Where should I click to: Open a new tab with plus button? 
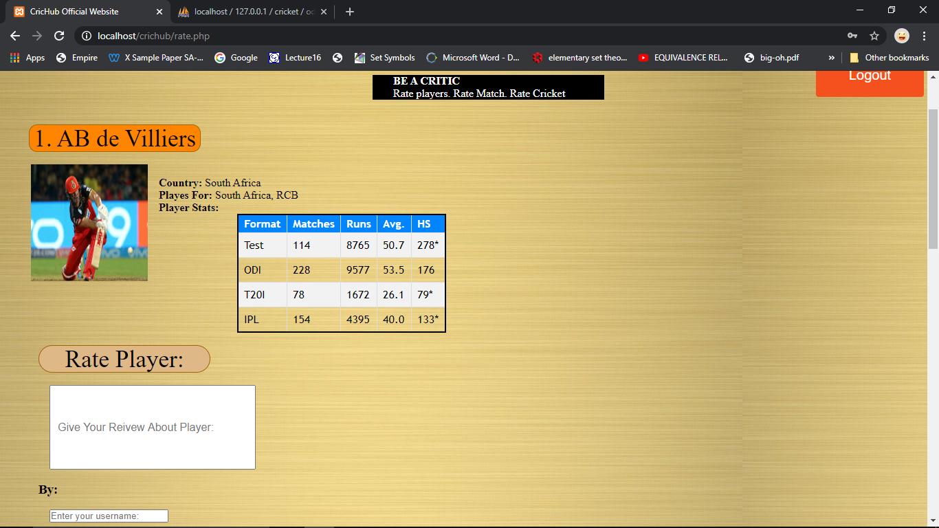click(x=350, y=12)
